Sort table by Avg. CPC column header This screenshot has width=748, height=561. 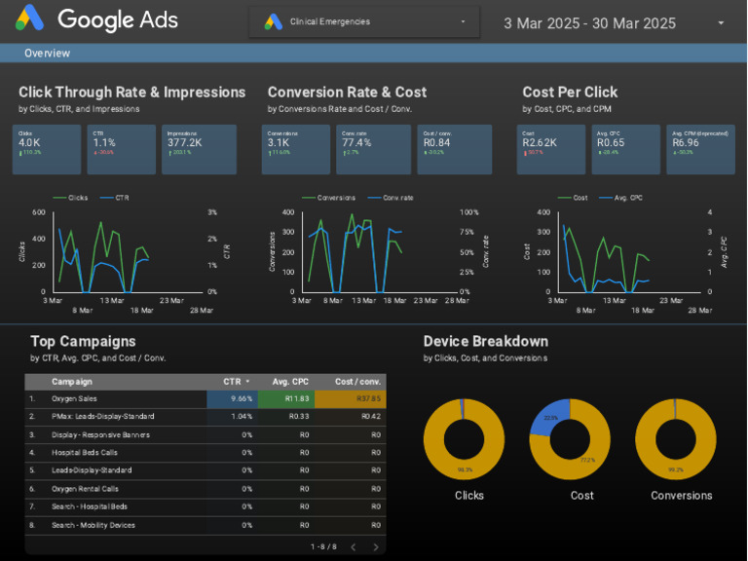tap(290, 382)
